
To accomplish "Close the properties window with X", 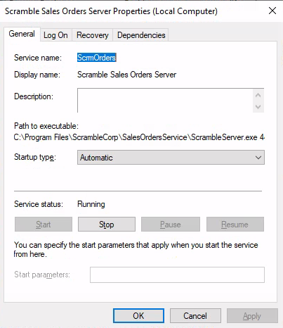I will point(272,11).
